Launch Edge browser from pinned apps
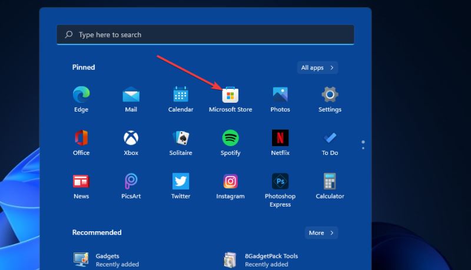The width and height of the screenshot is (471, 270). (81, 95)
